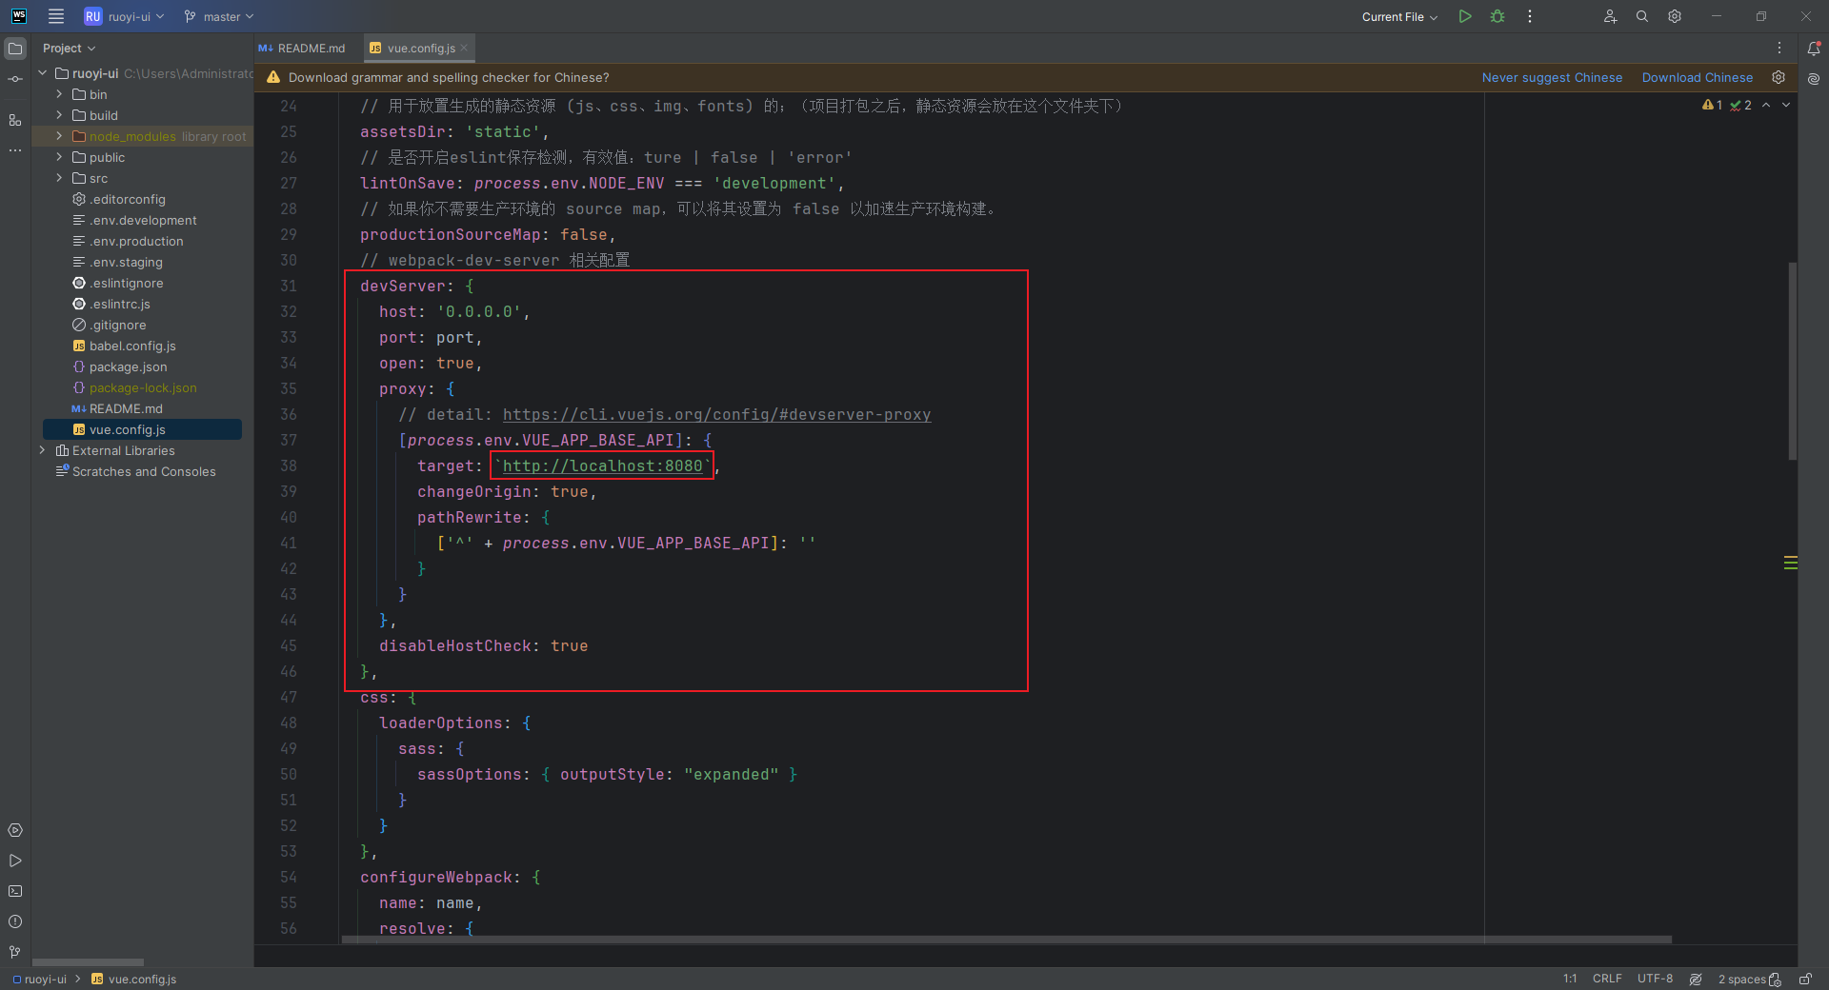Go to previous highlighted error
The width and height of the screenshot is (1829, 990).
[1766, 106]
